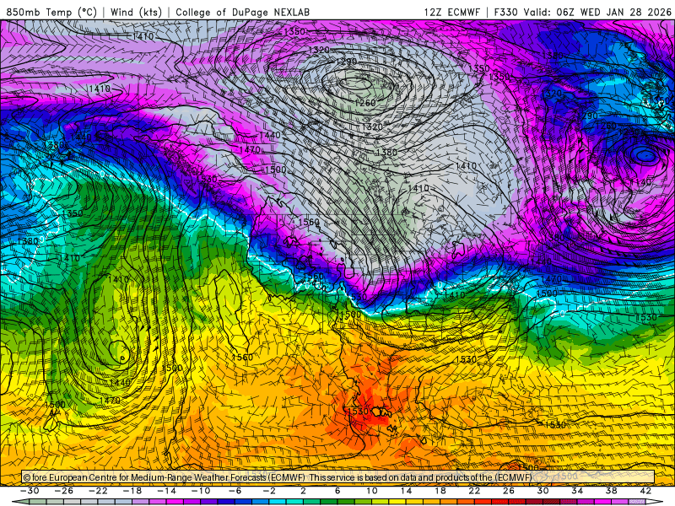Click the hatched swatch ending the color bar
Viewport: 675px width, 506px height.
point(637,502)
